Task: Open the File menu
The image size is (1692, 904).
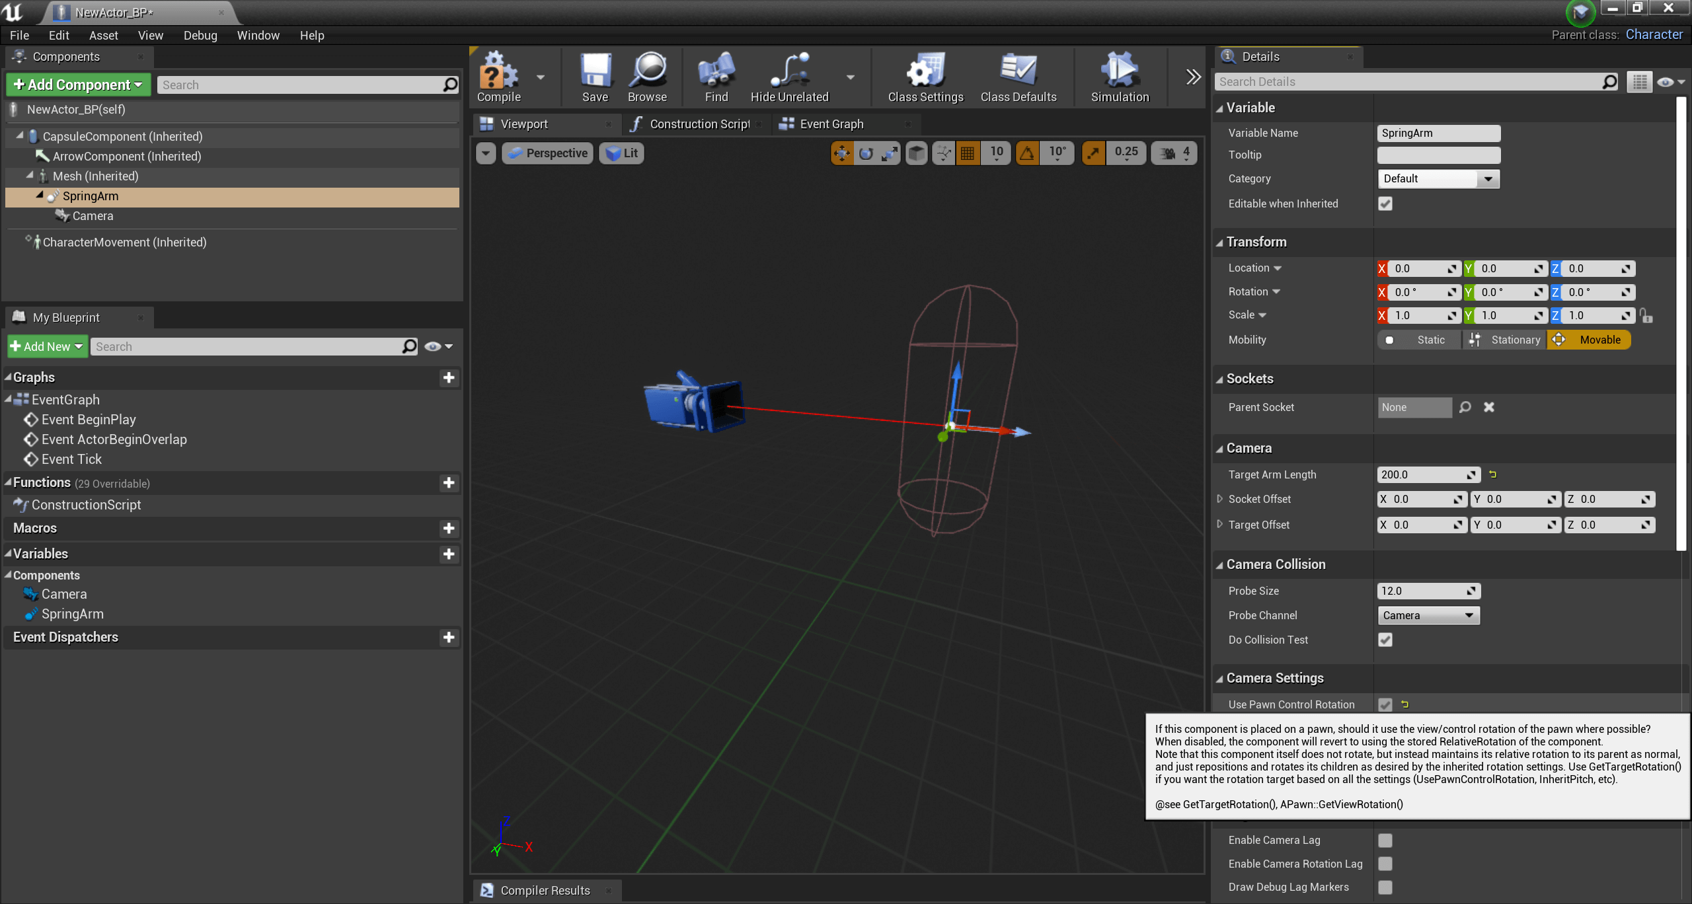Action: (x=19, y=35)
